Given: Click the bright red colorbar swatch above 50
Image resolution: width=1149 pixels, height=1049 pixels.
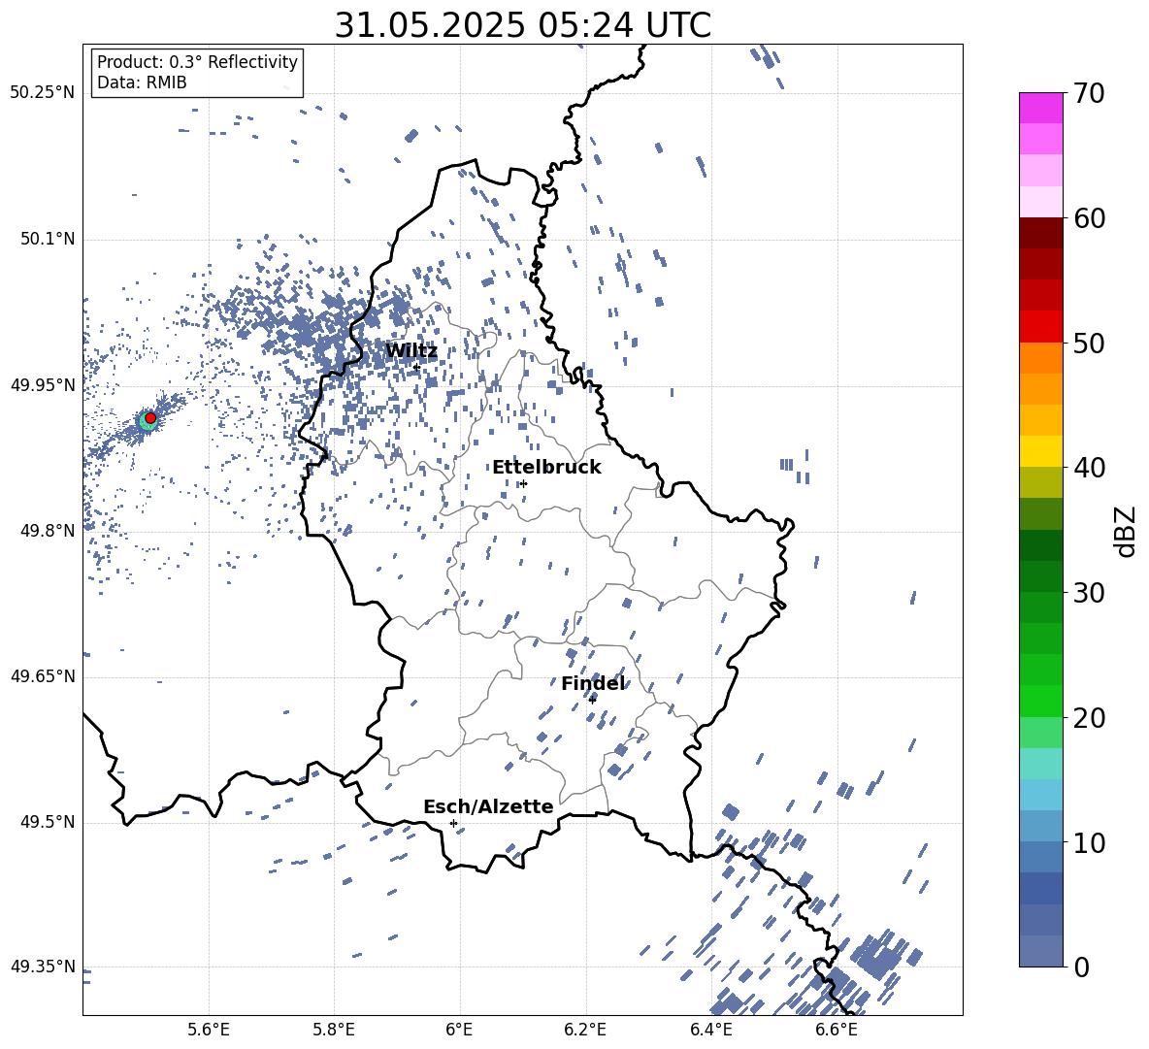Looking at the screenshot, I should (x=1040, y=327).
